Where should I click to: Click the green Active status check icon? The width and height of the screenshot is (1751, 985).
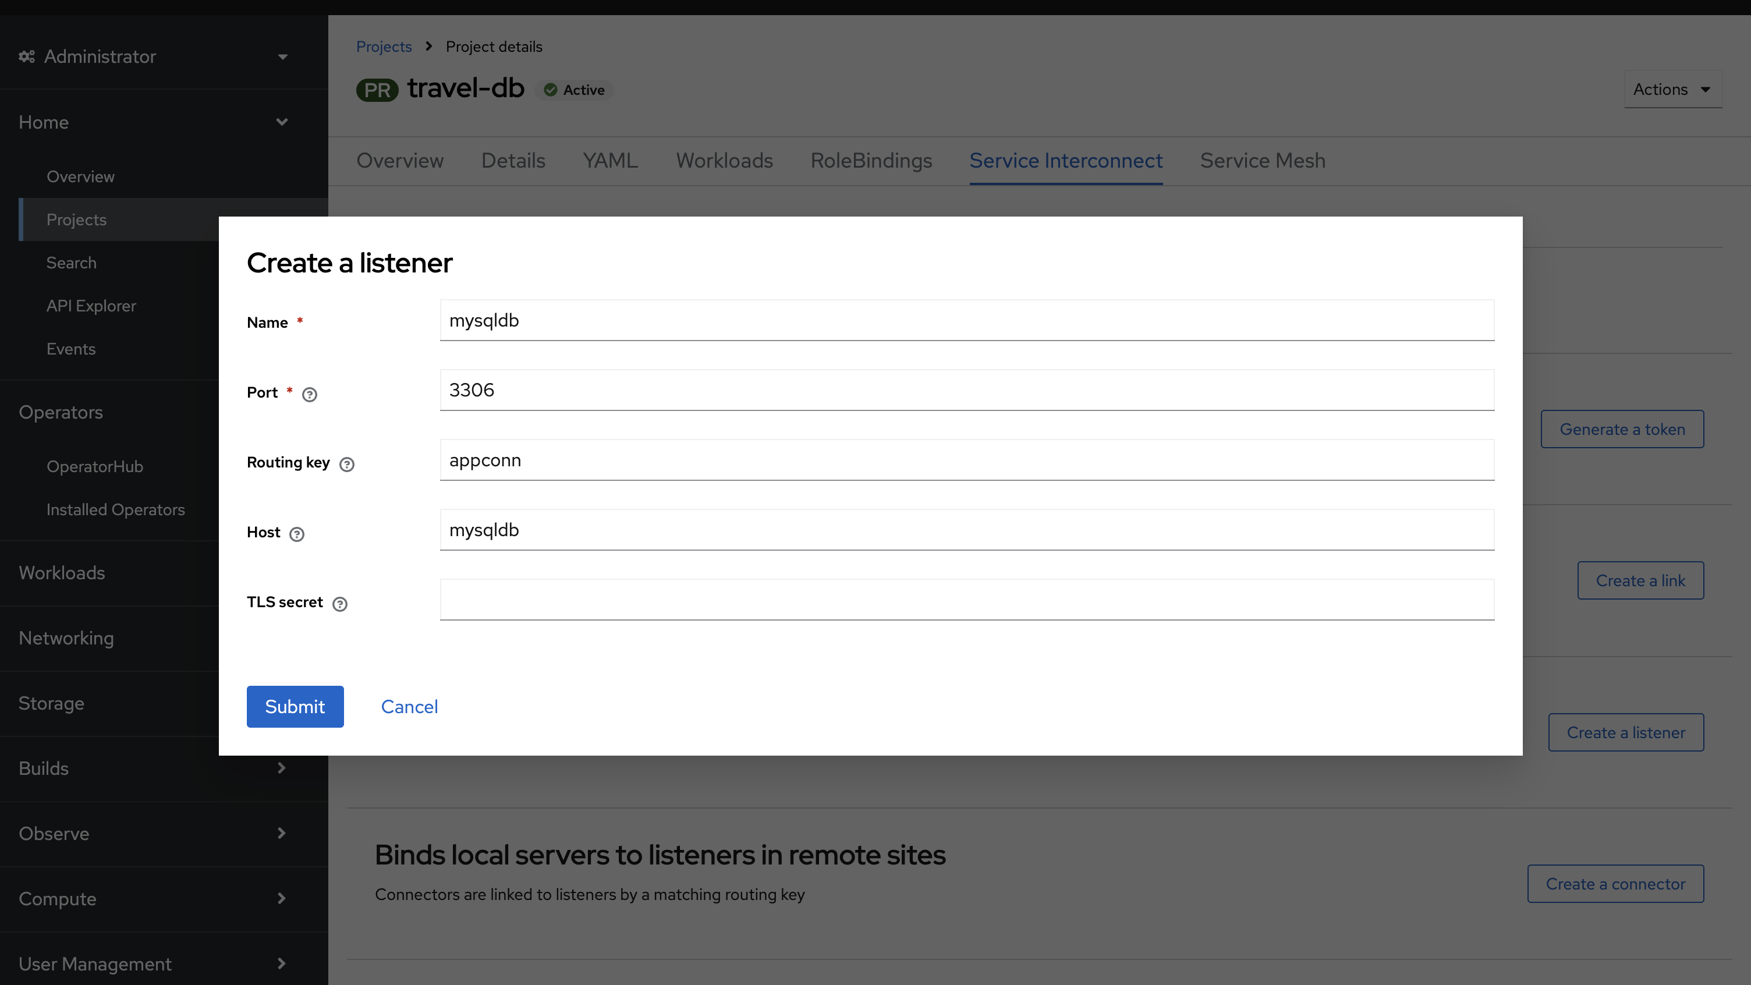[x=551, y=90]
